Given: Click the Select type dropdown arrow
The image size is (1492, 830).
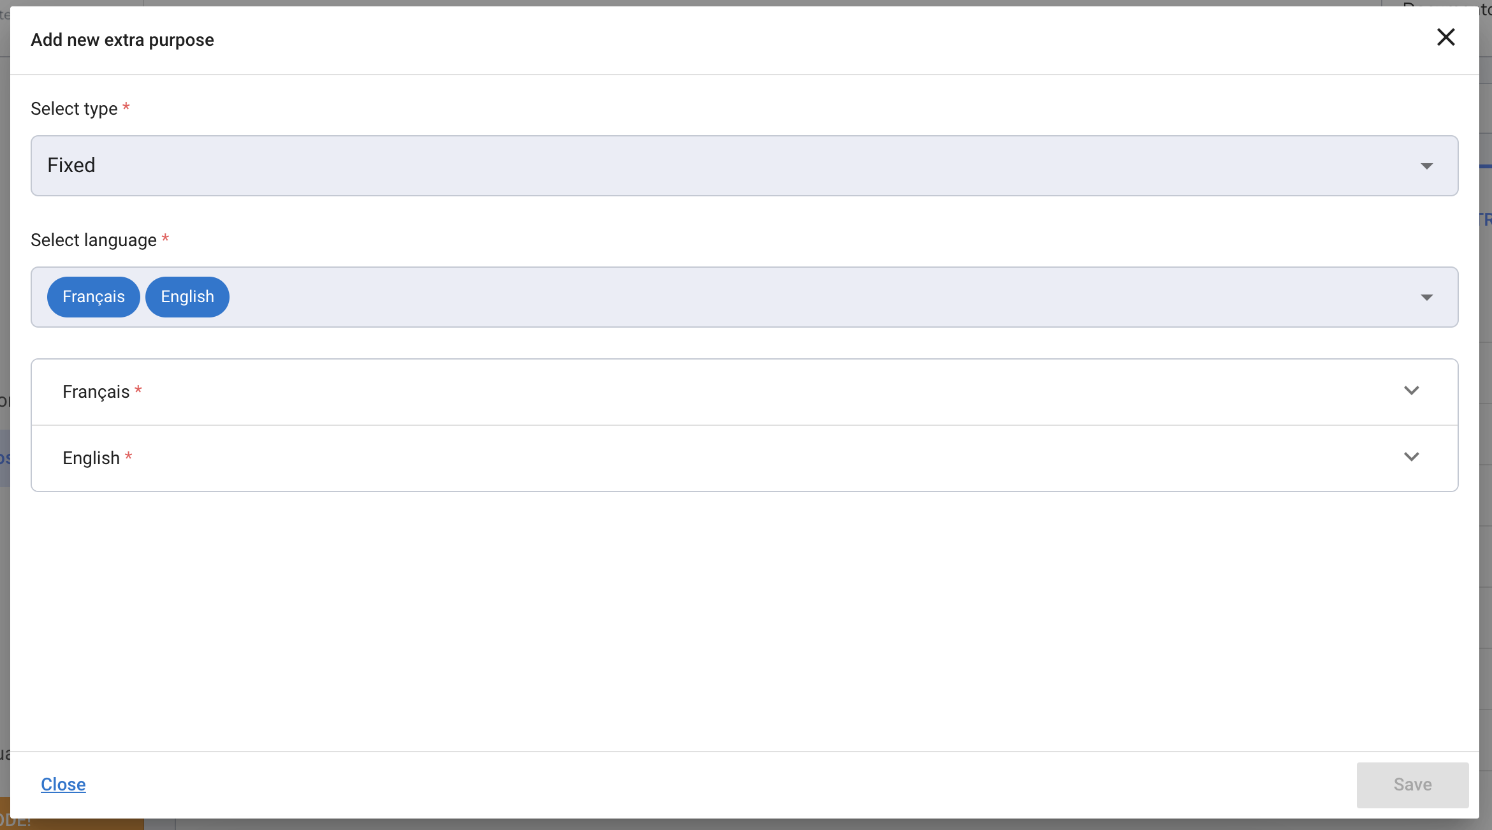Looking at the screenshot, I should (x=1426, y=166).
